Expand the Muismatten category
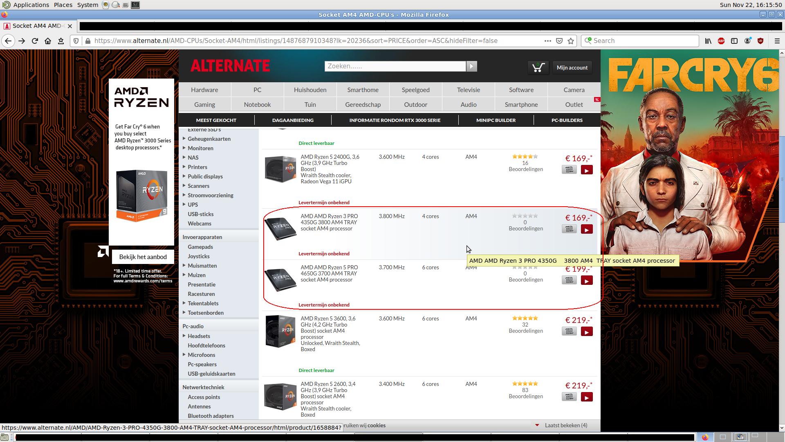 tap(184, 266)
